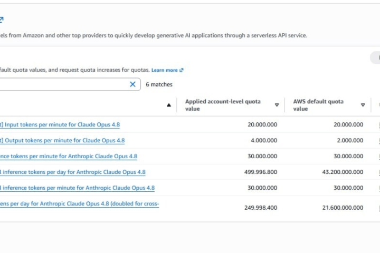
Task: Click the AWS default quota value header
Action: [x=318, y=105]
